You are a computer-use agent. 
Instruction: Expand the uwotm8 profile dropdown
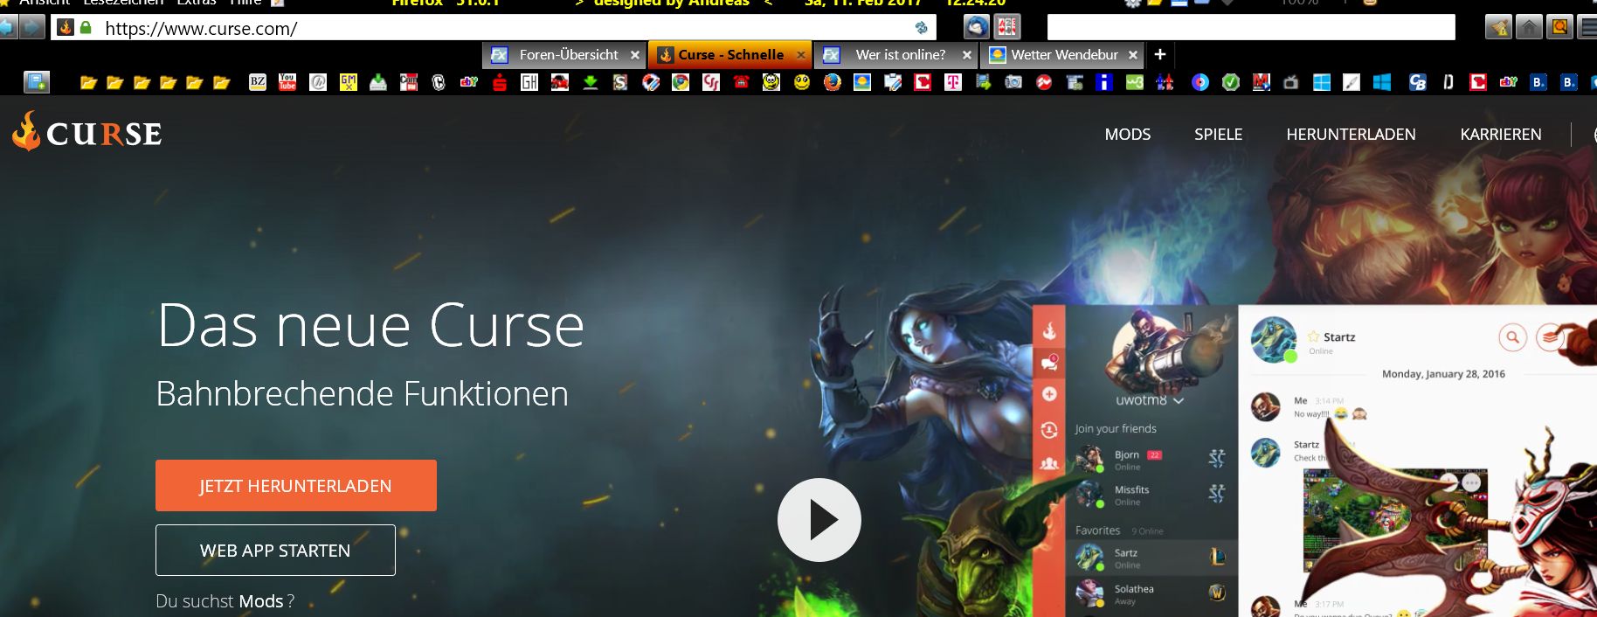point(1179,400)
